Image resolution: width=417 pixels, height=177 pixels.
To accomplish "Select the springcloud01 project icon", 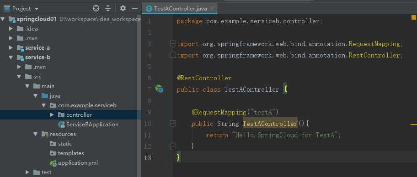I will tap(12, 19).
